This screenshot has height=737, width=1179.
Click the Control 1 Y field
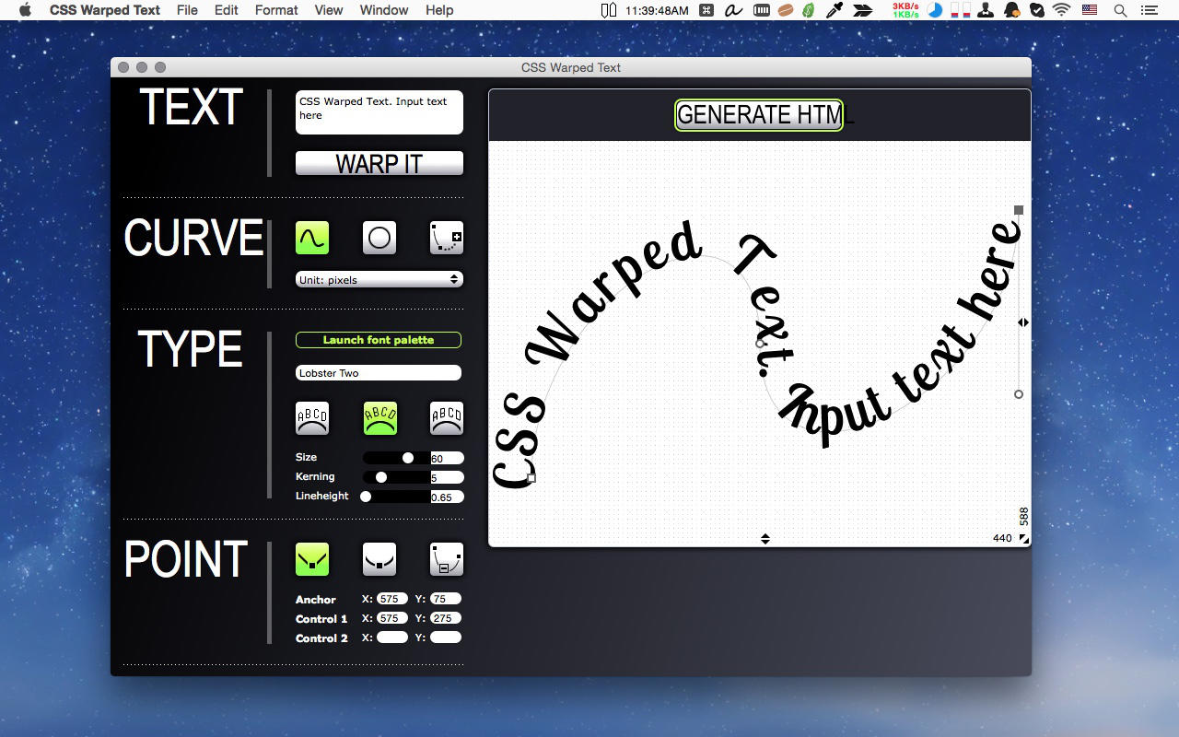(x=446, y=618)
